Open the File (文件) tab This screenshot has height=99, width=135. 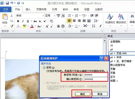point(6,9)
